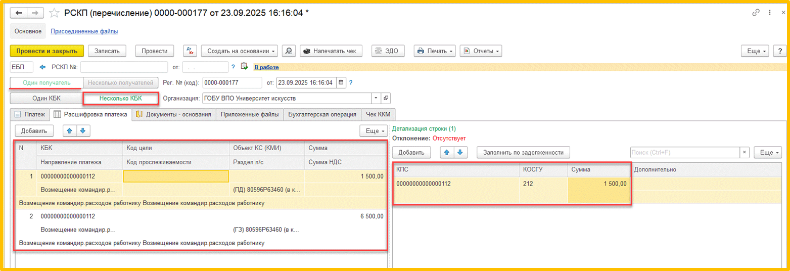Click the blue arrow left of РСКП №

tap(42, 67)
